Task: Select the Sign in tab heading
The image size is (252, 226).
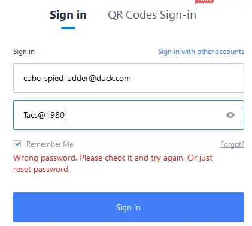Action: (x=68, y=15)
